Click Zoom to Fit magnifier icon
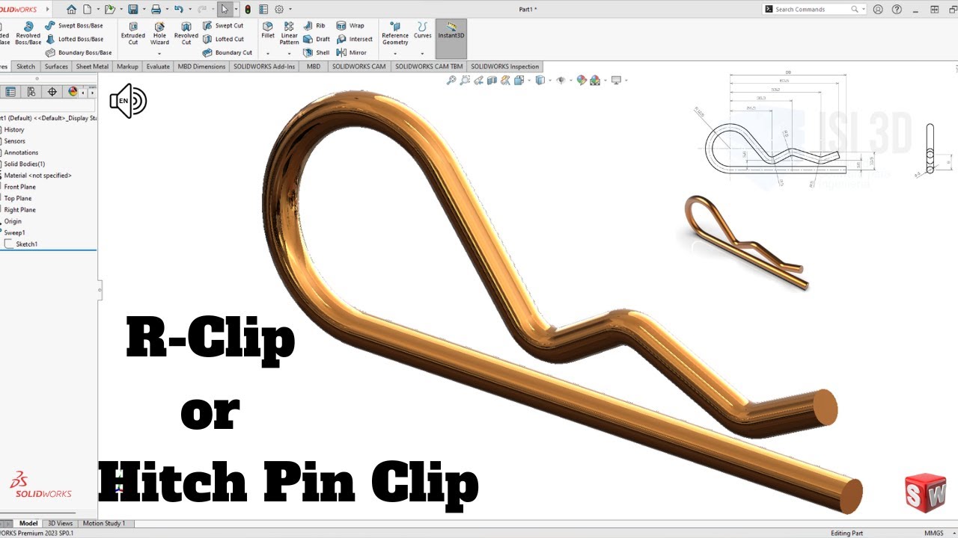 [x=451, y=80]
